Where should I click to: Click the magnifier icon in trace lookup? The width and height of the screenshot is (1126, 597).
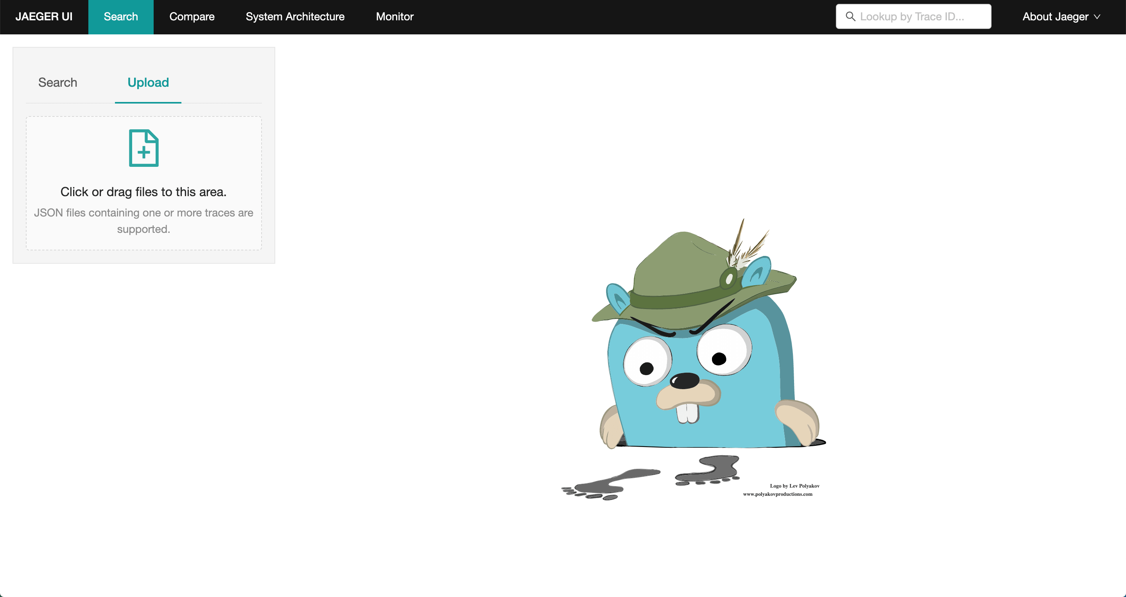pyautogui.click(x=850, y=16)
